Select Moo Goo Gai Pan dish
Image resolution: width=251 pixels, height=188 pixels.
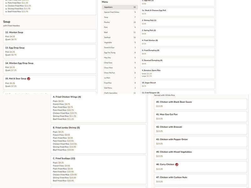click(200, 117)
